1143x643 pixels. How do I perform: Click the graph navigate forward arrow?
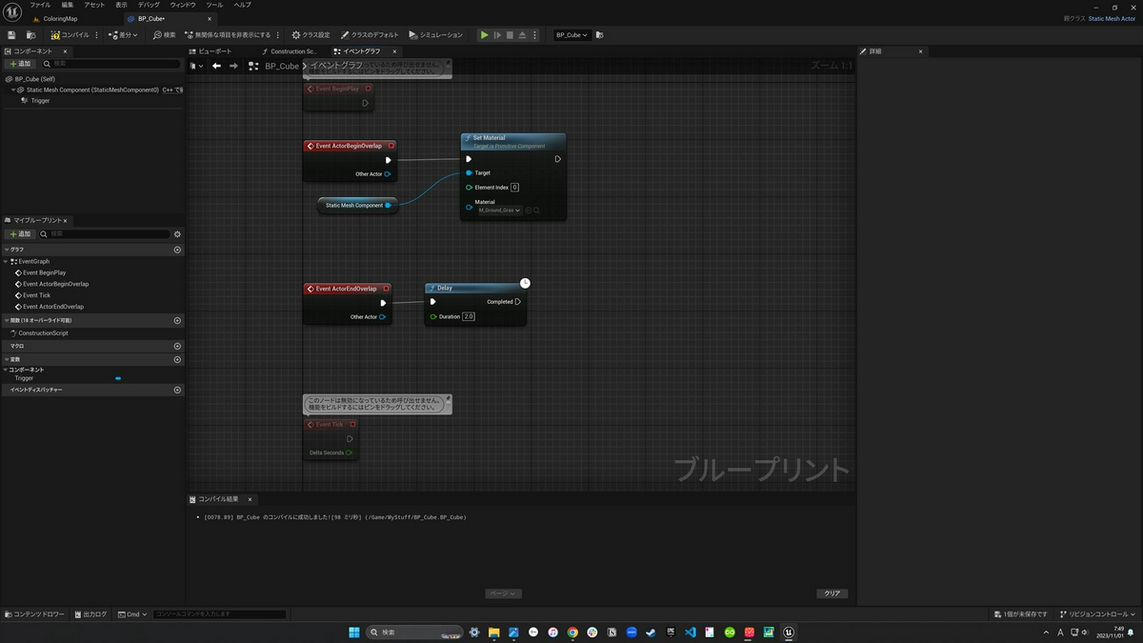(233, 66)
